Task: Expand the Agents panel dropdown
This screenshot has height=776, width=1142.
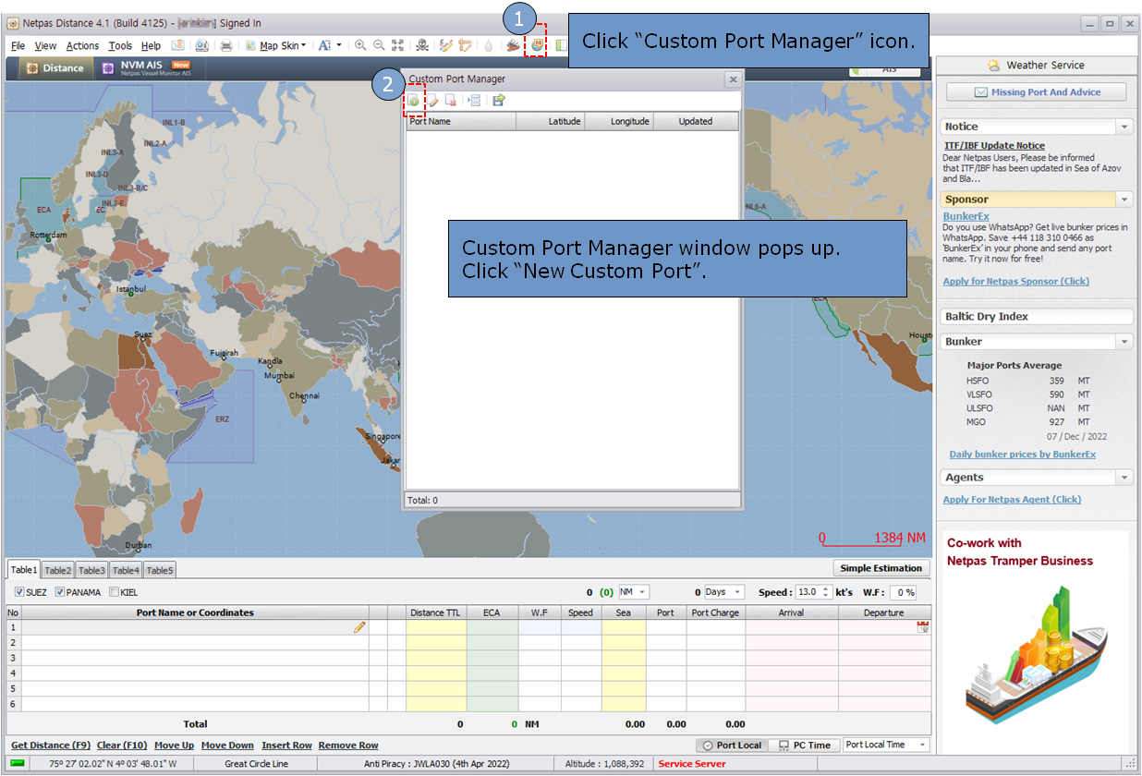Action: click(x=1124, y=478)
